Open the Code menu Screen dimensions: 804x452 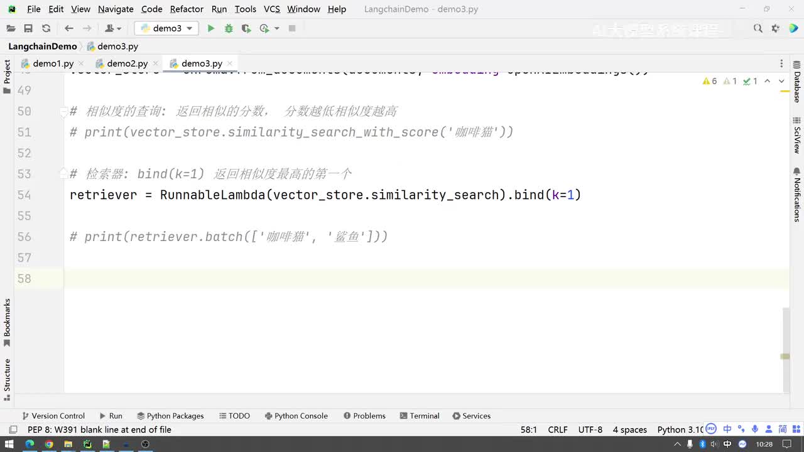[152, 9]
